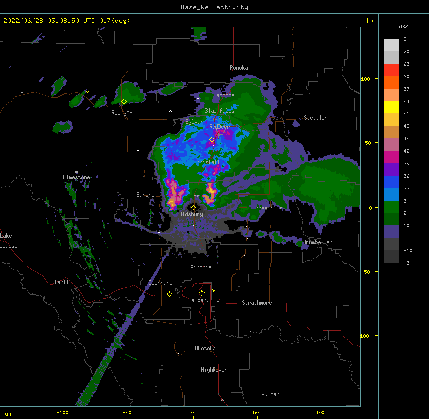The height and width of the screenshot is (419, 429).
Task: Click the Sundre city label
Action: pyautogui.click(x=145, y=195)
